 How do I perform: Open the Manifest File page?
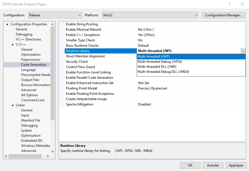tap(31, 120)
